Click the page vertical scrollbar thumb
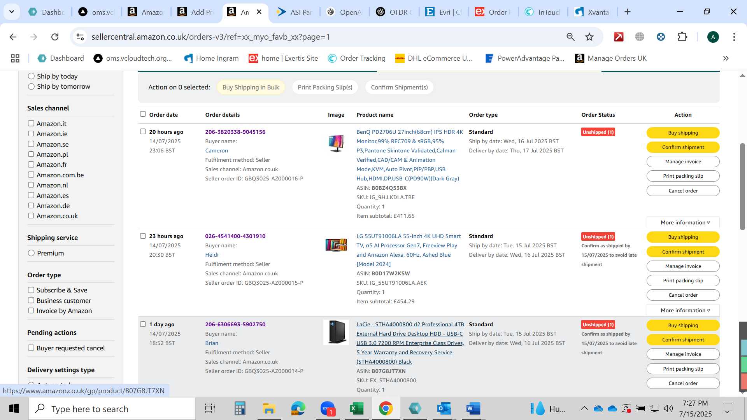The image size is (747, 420). 742,187
